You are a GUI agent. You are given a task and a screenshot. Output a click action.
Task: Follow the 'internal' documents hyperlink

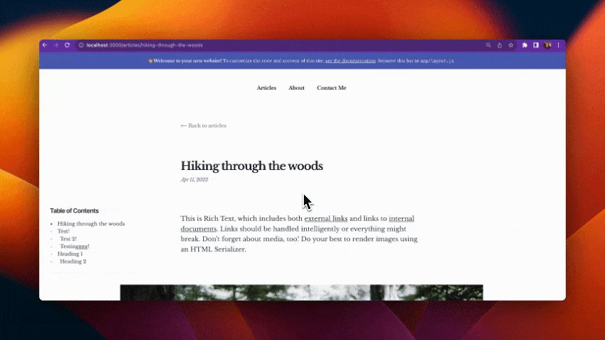pos(401,218)
